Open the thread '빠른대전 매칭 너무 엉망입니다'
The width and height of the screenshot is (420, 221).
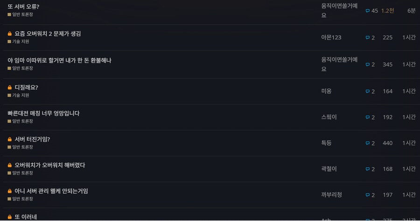pos(43,114)
